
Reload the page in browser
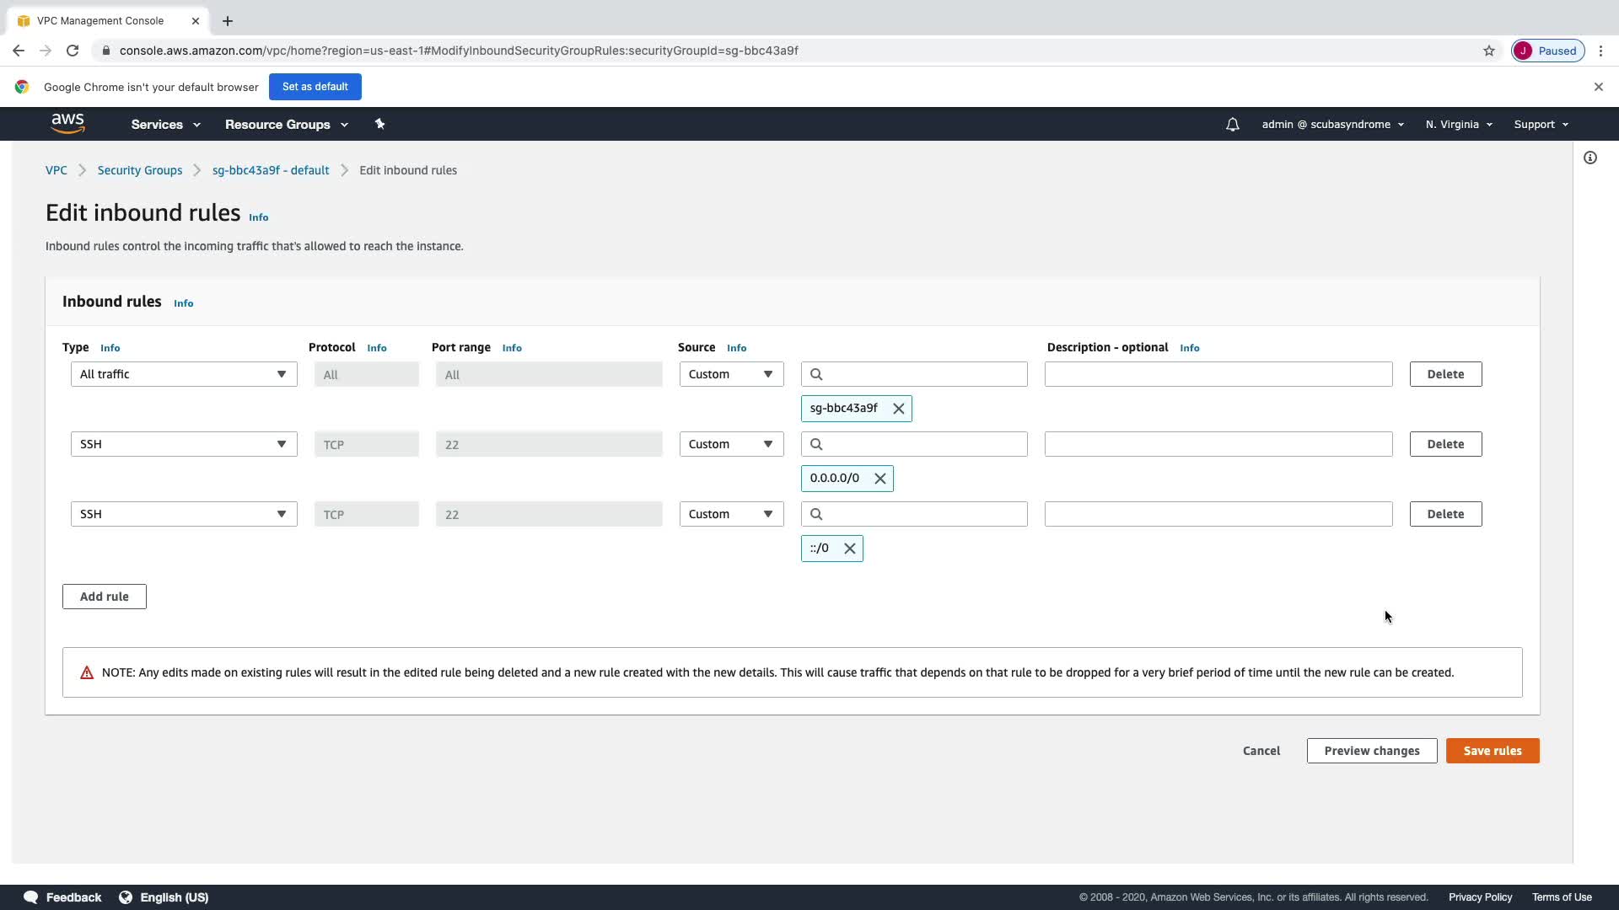coord(73,51)
